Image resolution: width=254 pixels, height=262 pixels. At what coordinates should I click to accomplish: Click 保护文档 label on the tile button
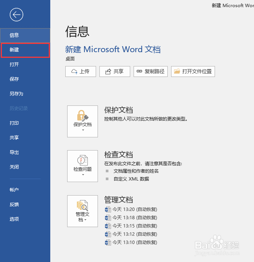(x=83, y=125)
